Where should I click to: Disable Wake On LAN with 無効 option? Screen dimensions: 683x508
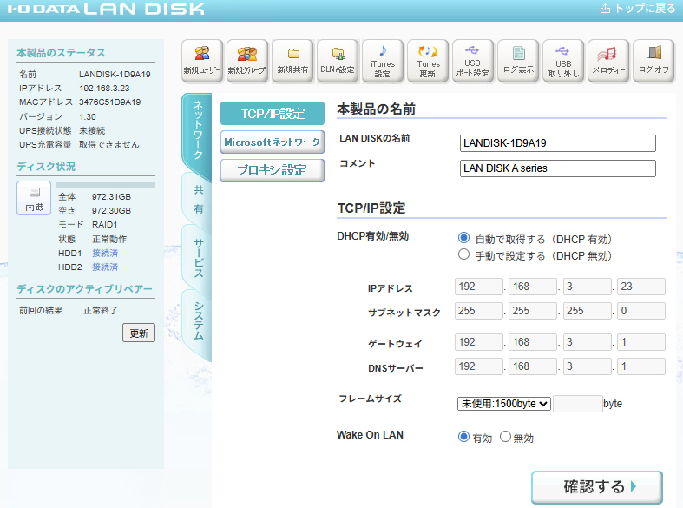[505, 437]
